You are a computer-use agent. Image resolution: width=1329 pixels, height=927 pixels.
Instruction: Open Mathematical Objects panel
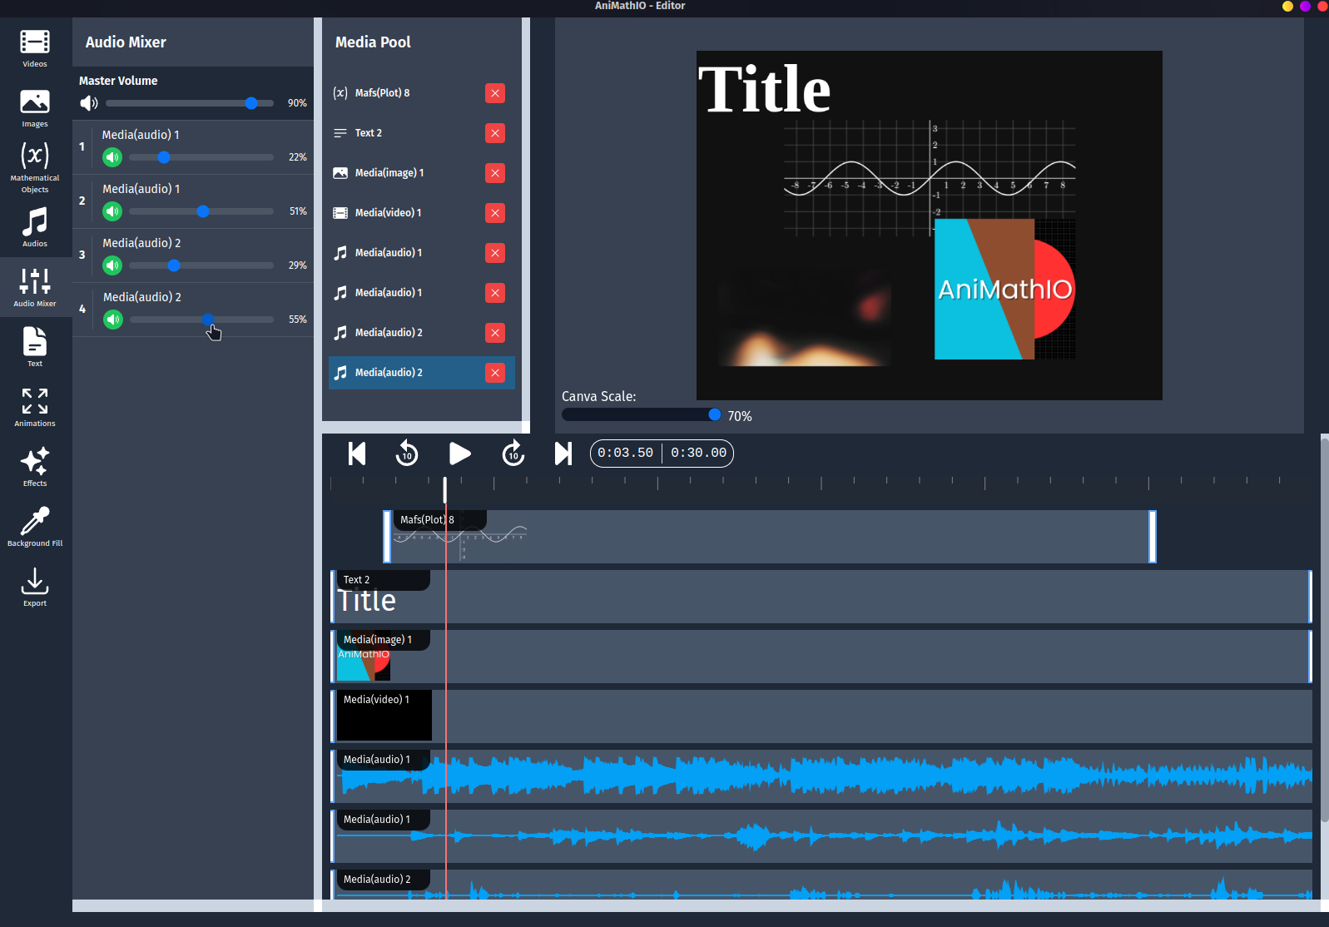click(x=35, y=166)
